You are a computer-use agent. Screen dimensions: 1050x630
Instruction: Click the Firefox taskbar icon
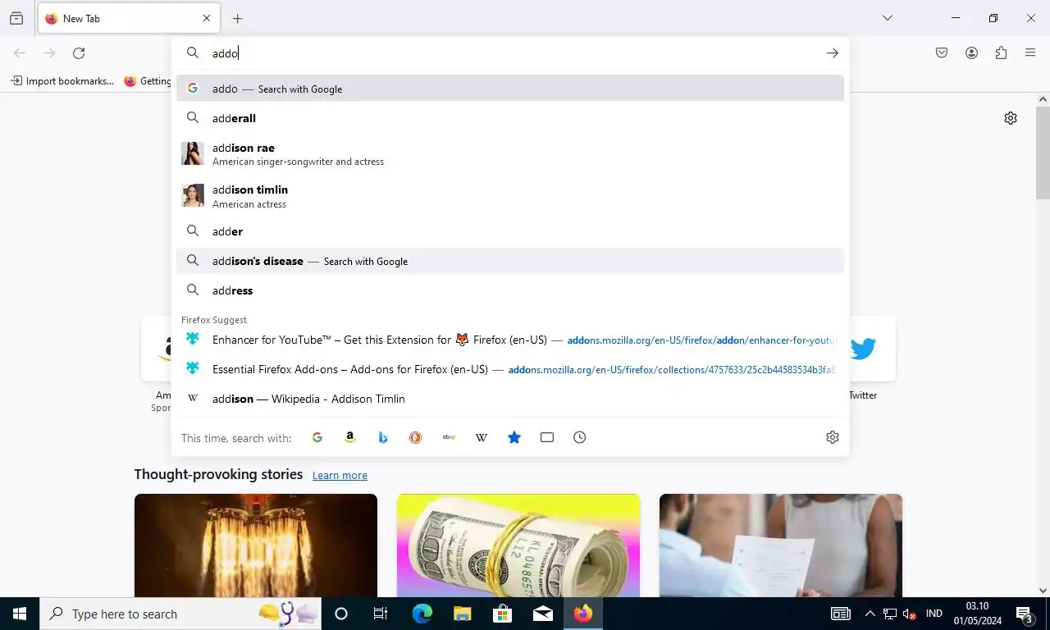(x=583, y=614)
